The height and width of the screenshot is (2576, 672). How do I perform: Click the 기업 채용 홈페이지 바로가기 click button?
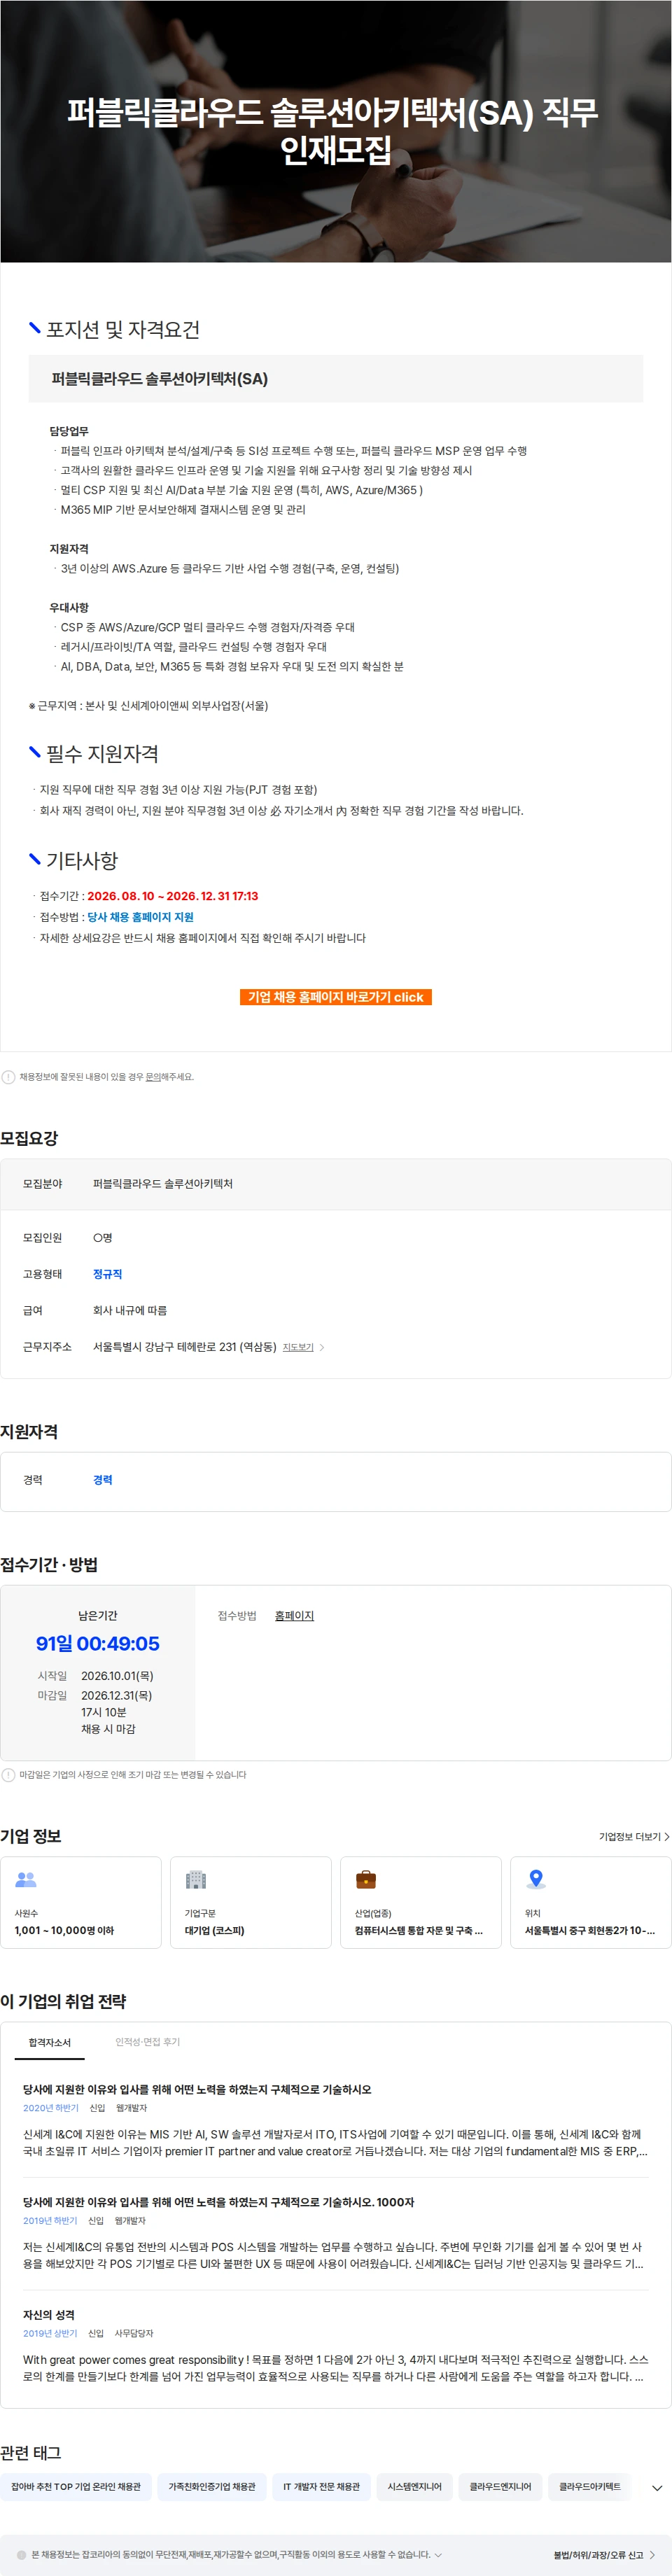click(x=335, y=997)
